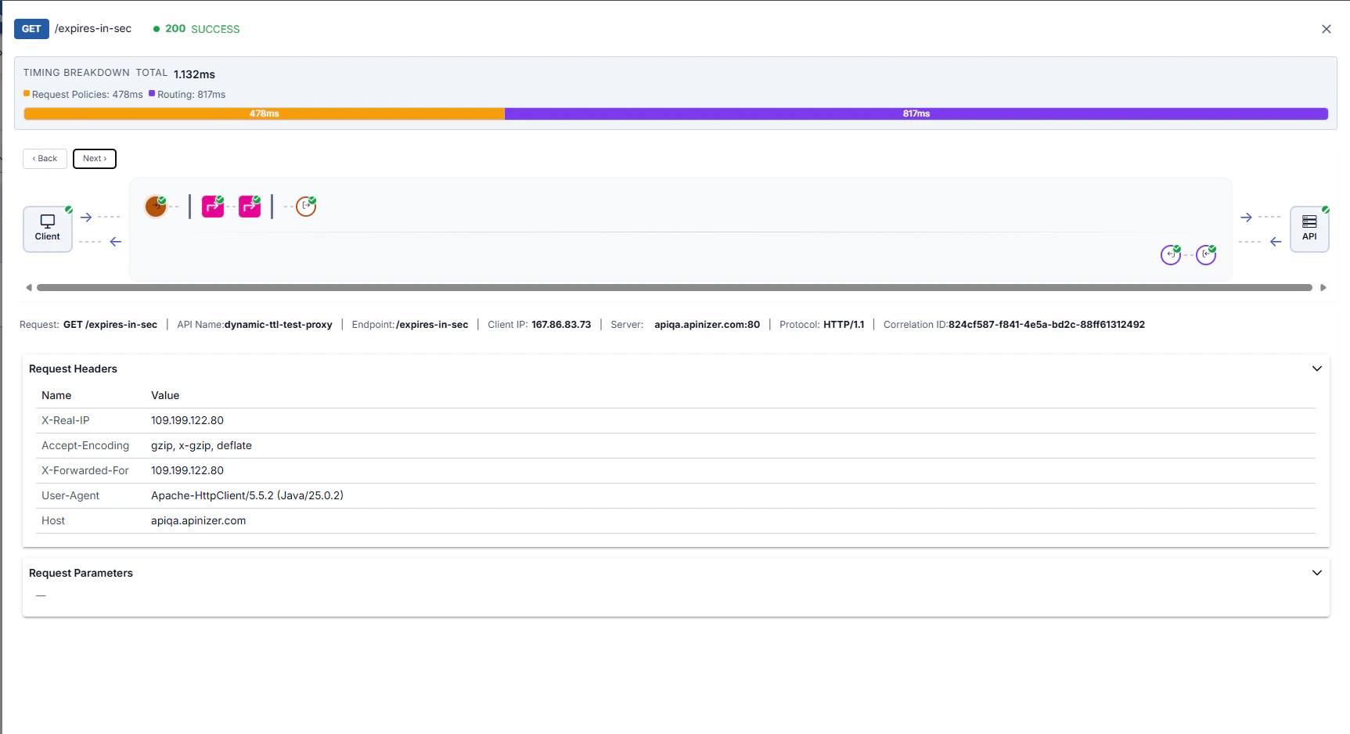Click the Request Parameters section title
Screen dimensions: 1350x734
pyautogui.click(x=81, y=573)
